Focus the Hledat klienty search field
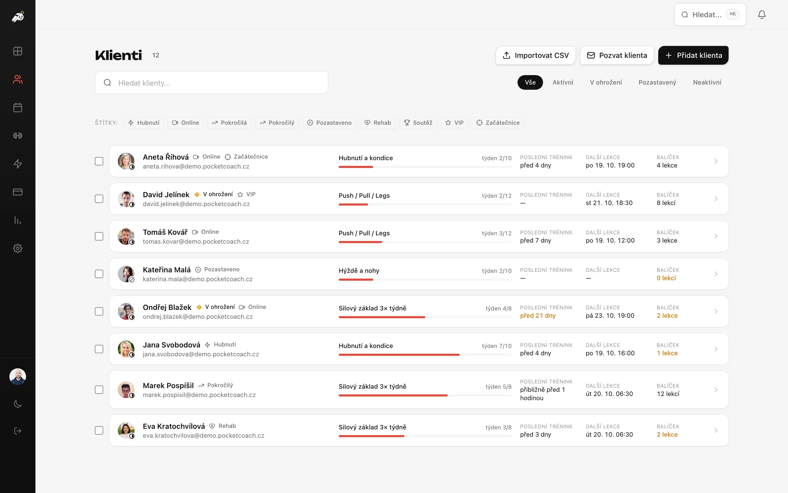The image size is (788, 493). pyautogui.click(x=211, y=82)
